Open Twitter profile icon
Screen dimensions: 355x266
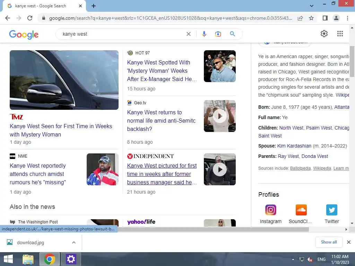332,210
